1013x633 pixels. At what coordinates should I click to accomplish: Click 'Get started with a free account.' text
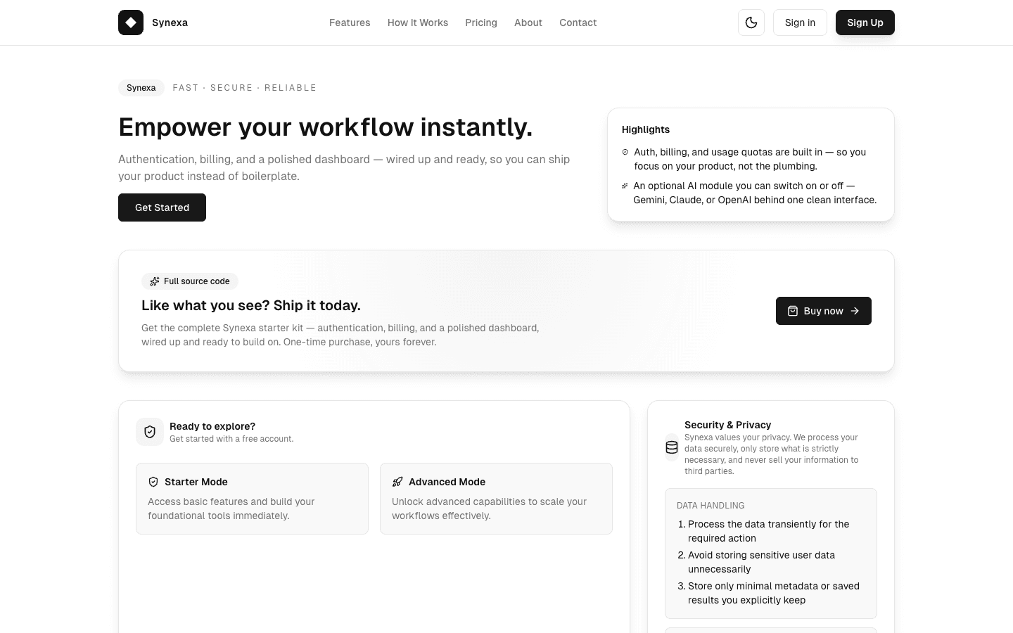231,439
